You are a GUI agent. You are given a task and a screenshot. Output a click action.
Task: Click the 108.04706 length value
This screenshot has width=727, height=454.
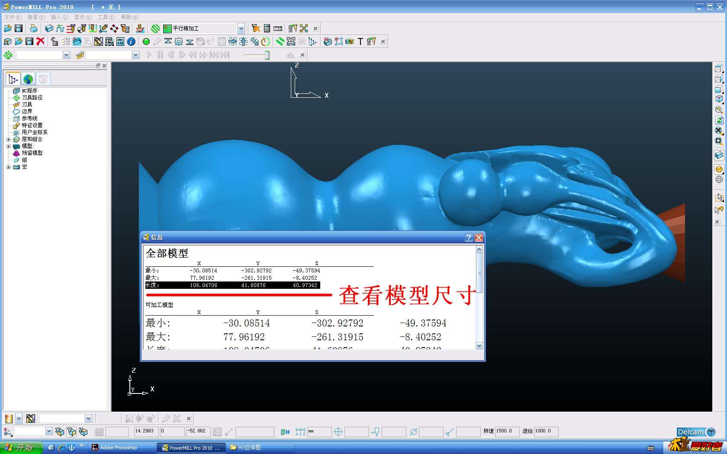203,285
